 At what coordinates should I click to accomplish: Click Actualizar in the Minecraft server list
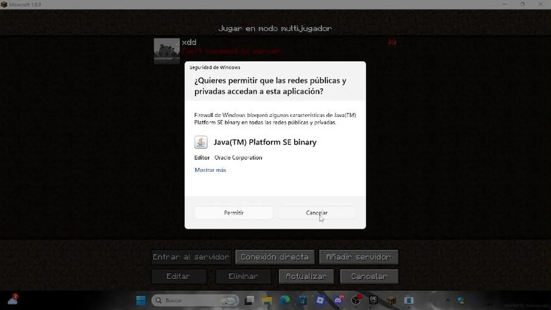coord(307,276)
